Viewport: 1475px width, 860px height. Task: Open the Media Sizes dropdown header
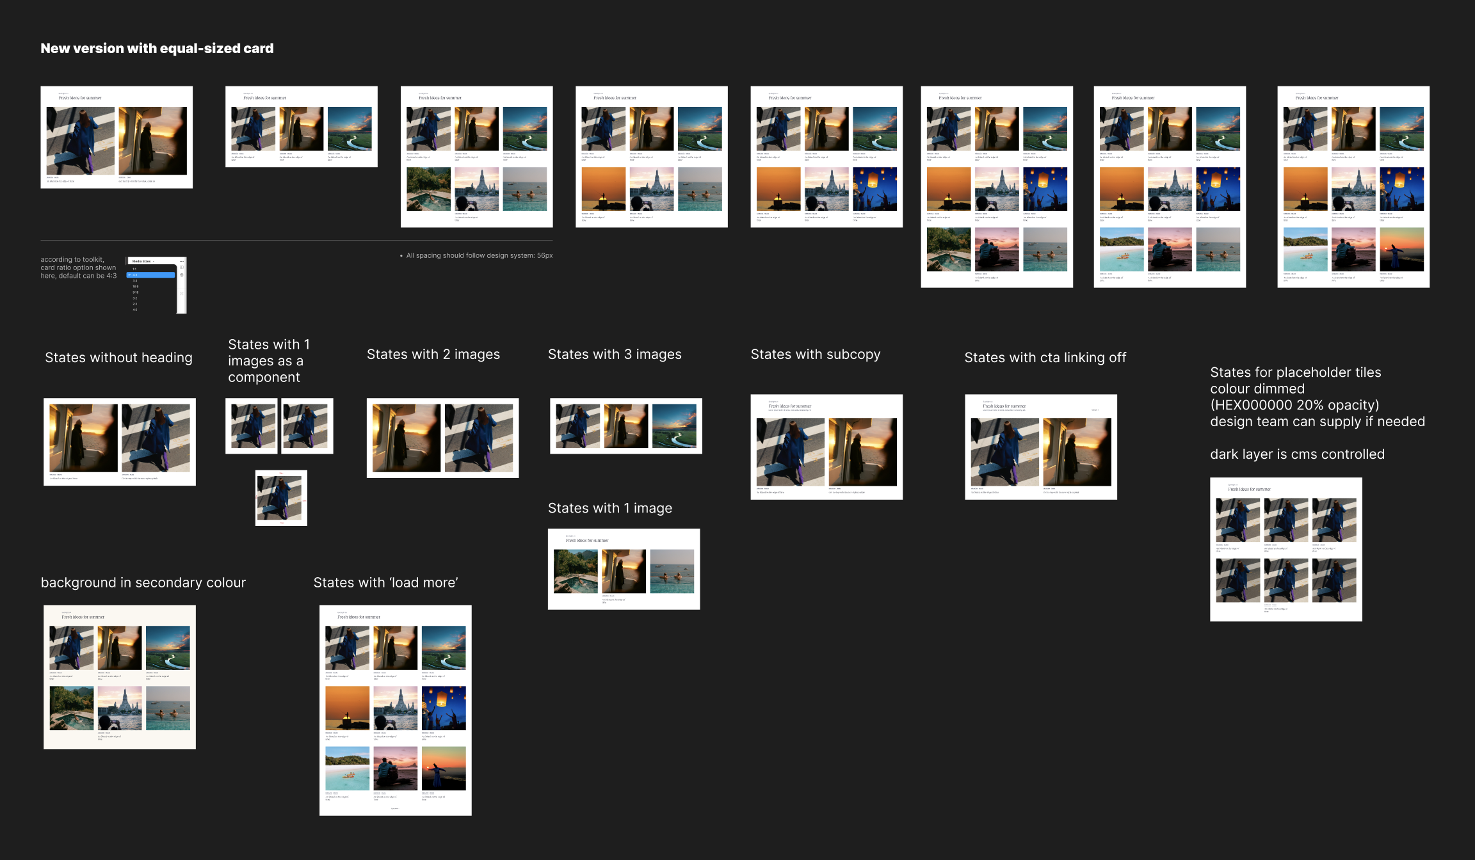pos(143,261)
